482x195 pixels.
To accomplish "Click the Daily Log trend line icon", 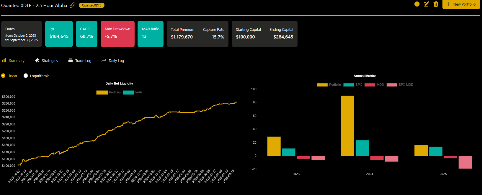I will (104, 60).
